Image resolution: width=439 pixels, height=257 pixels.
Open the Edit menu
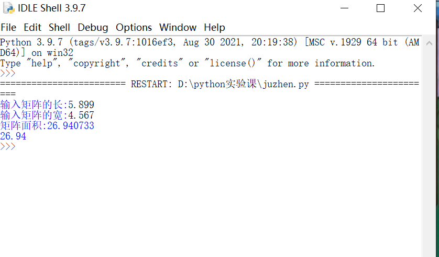pos(32,27)
